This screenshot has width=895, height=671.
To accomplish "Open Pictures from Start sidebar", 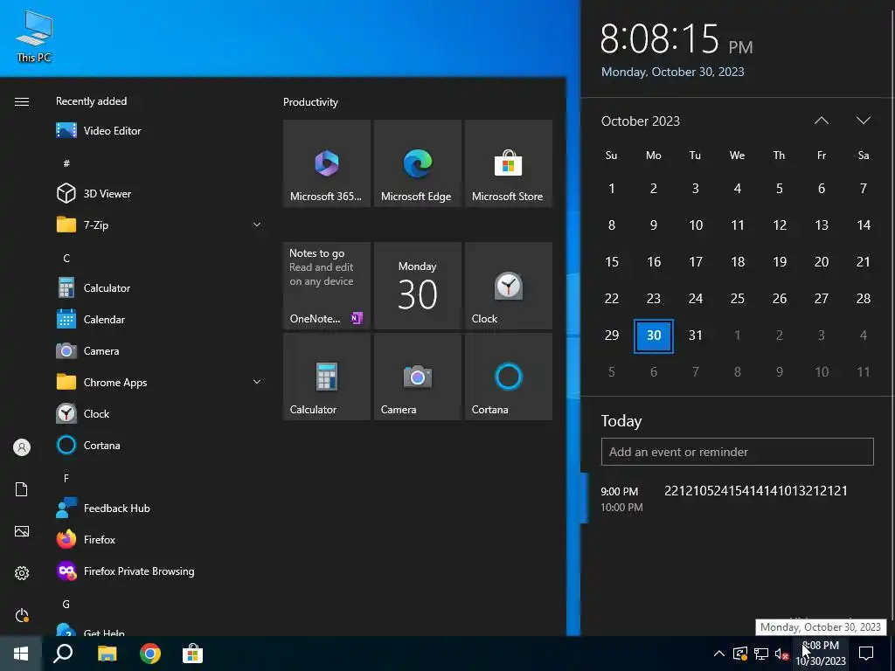I will click(x=22, y=531).
